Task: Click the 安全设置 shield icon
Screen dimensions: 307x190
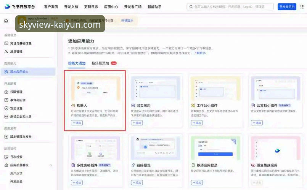Action: [6, 108]
